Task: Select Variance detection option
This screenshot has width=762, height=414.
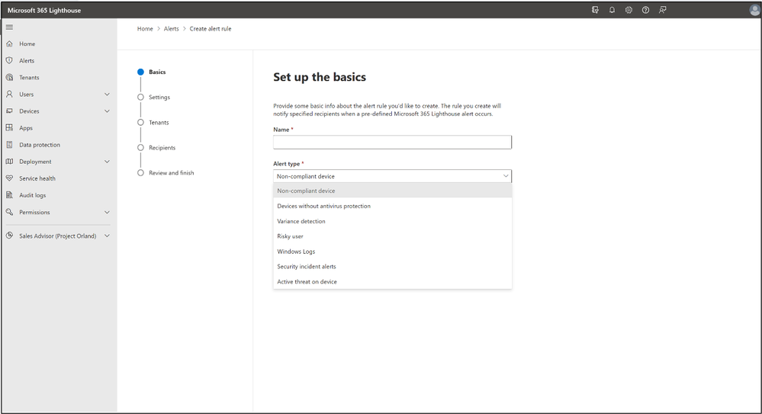Action: [392, 221]
